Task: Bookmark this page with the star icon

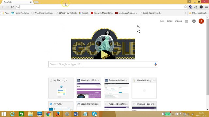Action: [185, 7]
